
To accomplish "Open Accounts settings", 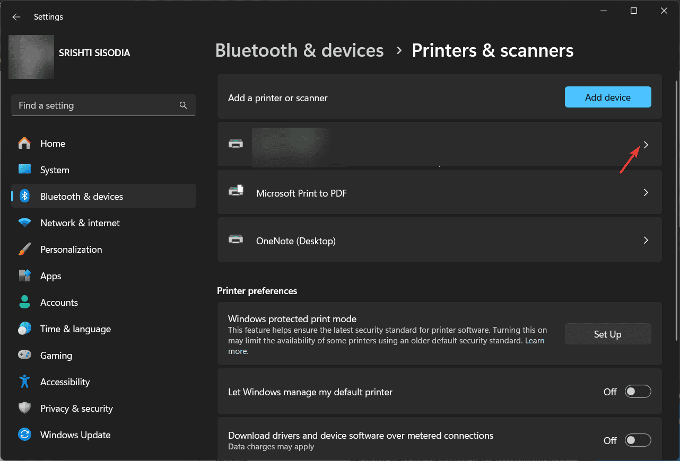I will coord(103,303).
